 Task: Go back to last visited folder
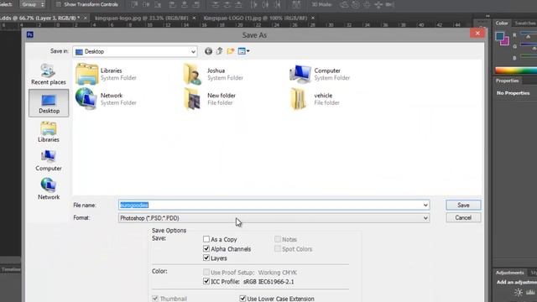click(208, 51)
